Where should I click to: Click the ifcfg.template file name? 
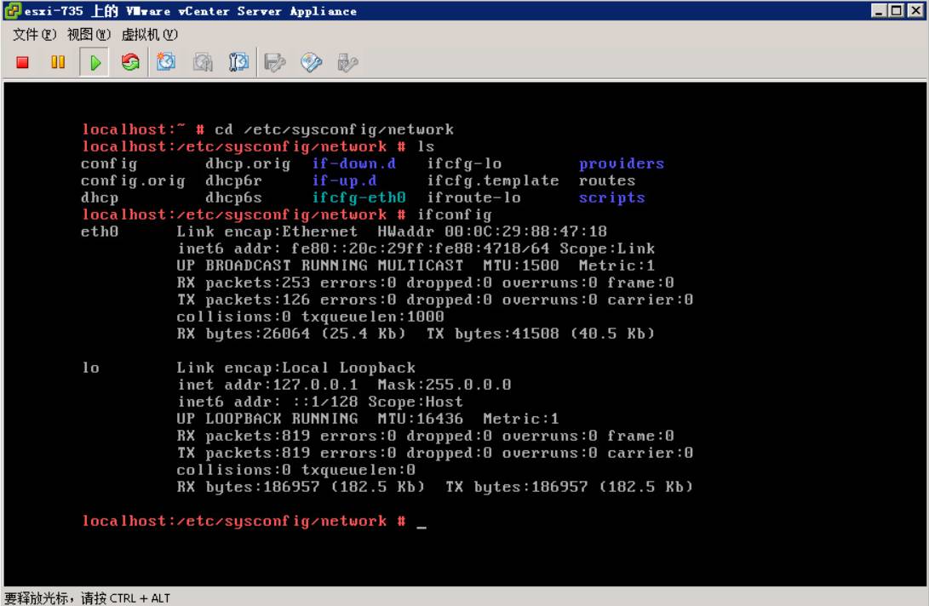493,180
